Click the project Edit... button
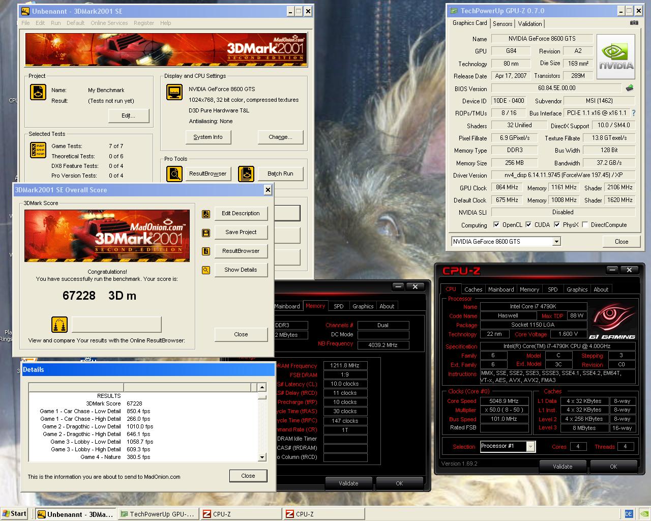 (x=128, y=116)
